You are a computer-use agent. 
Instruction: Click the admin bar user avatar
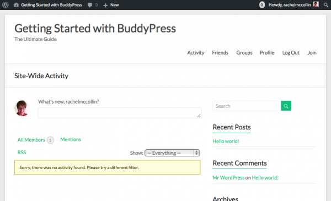[x=316, y=4]
